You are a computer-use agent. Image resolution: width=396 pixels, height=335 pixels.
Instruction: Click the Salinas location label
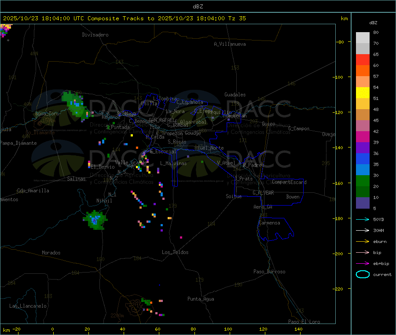pos(76,179)
